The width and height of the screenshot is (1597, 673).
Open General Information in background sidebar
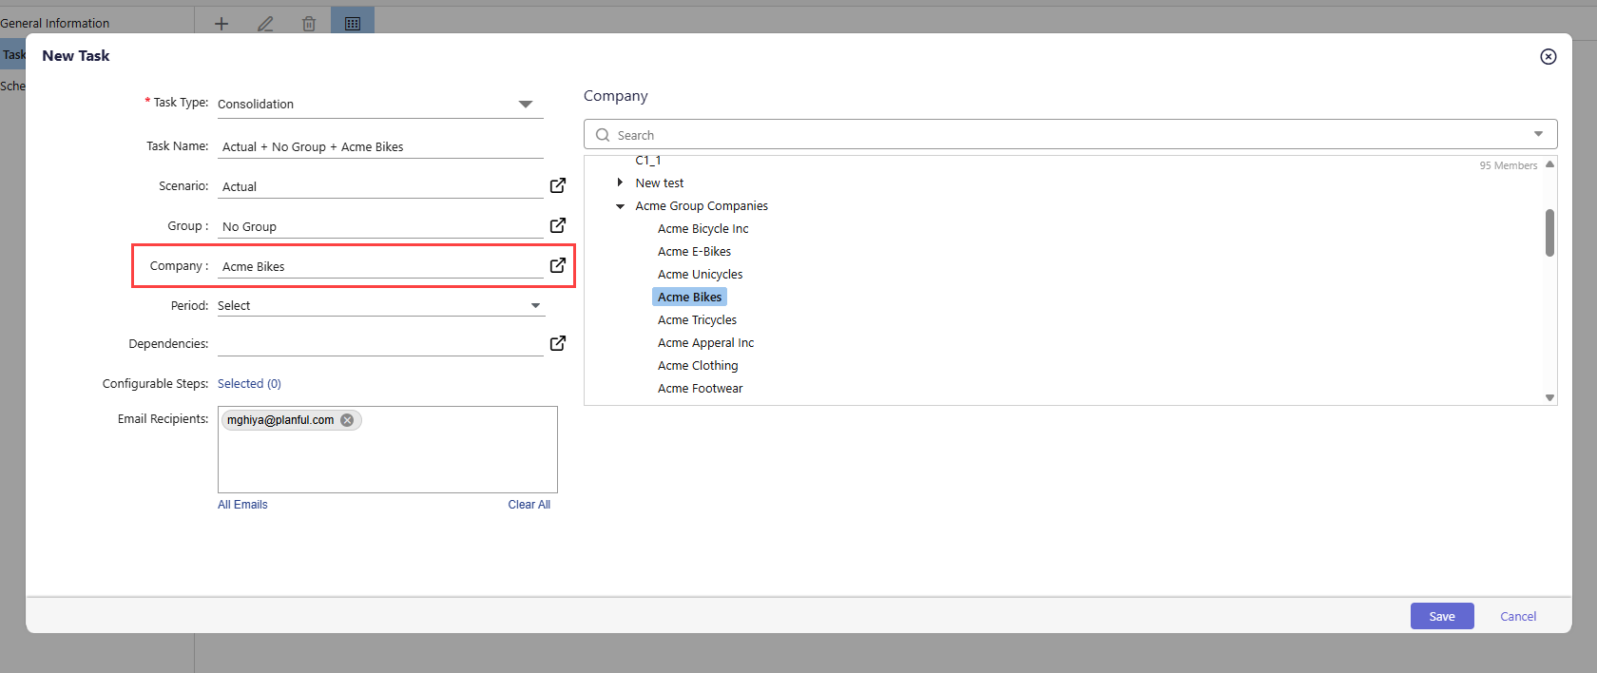(55, 23)
